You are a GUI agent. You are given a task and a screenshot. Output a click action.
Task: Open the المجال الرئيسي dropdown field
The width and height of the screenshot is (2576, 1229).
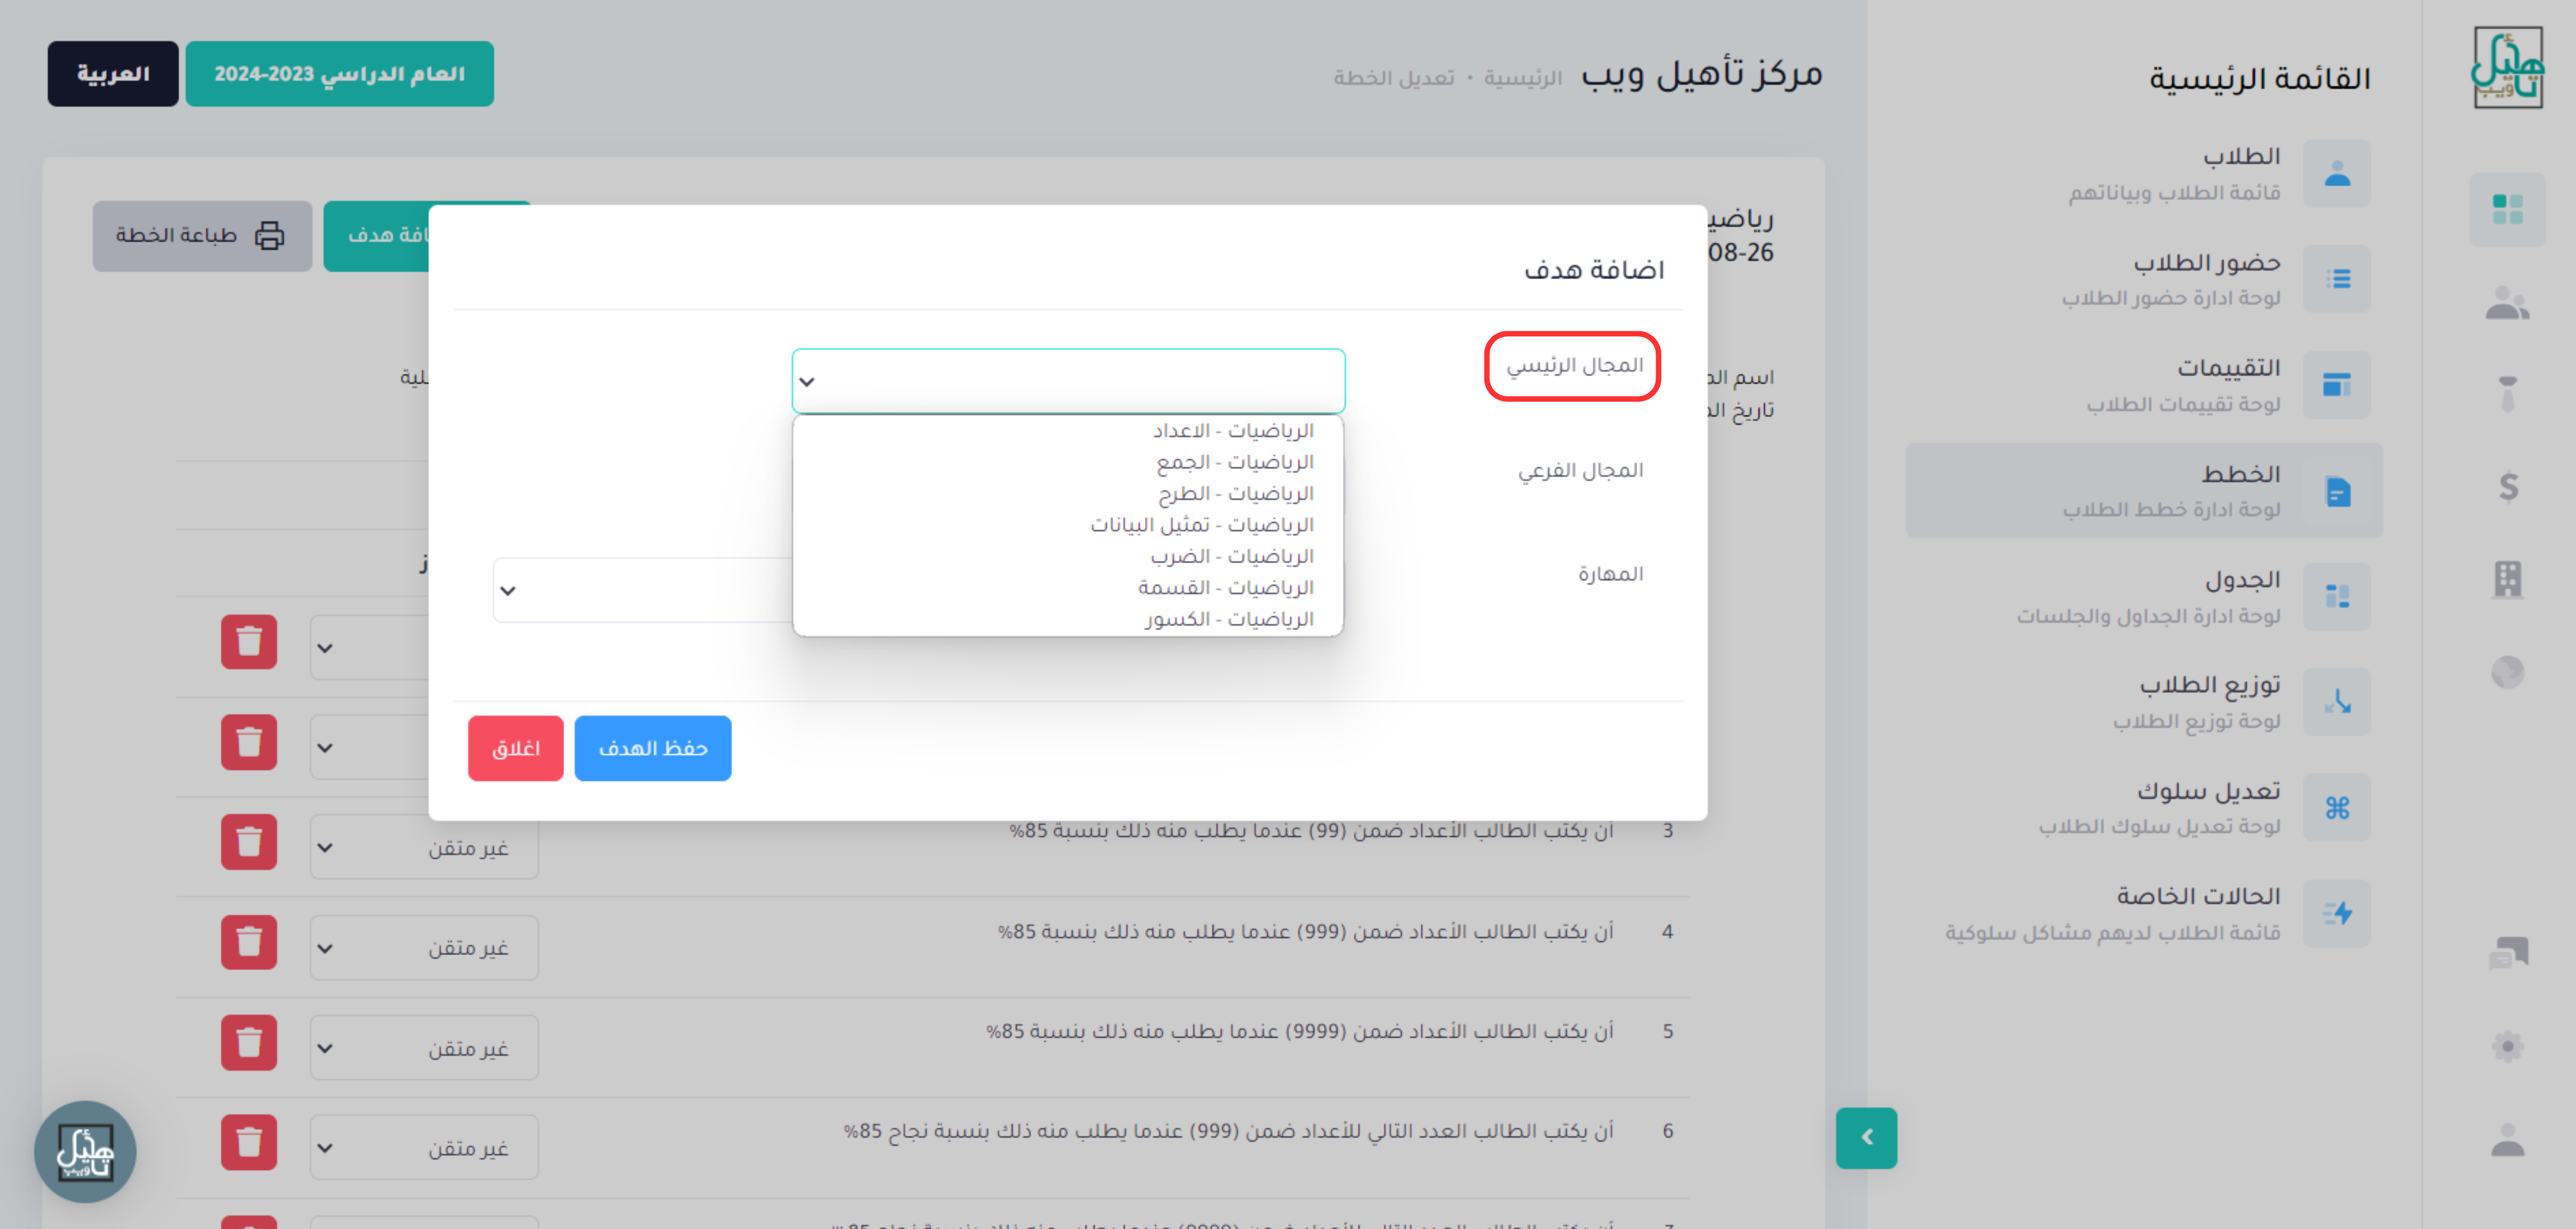pos(1068,381)
